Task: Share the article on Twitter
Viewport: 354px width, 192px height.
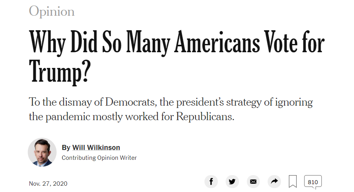Action: click(232, 181)
